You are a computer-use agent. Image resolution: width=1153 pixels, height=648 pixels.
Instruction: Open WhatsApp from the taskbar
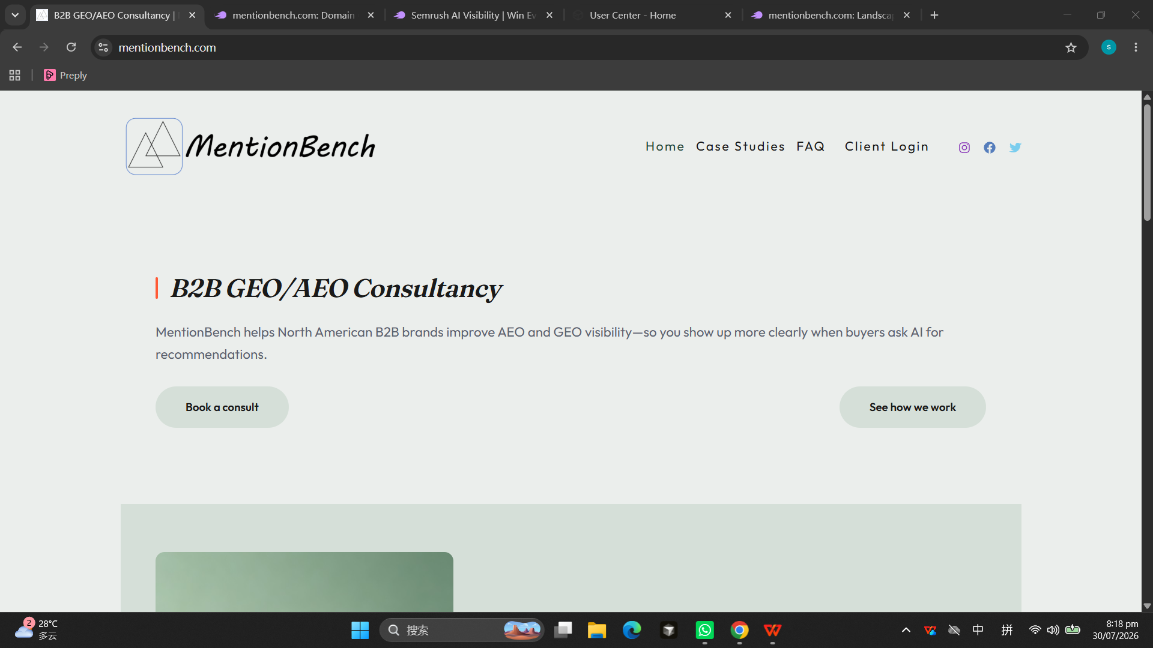tap(705, 630)
